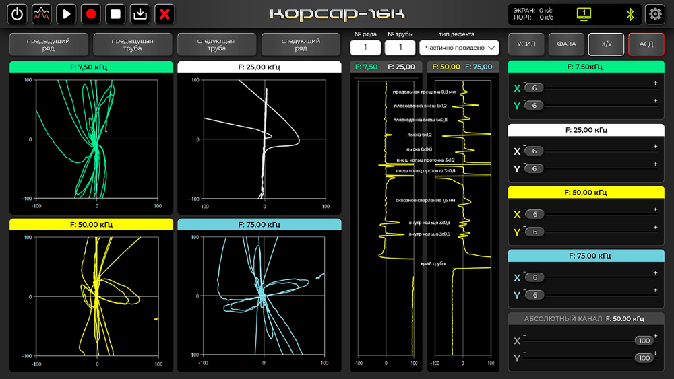The width and height of the screenshot is (674, 379).
Task: Start recording with the red circle button
Action: coord(91,13)
